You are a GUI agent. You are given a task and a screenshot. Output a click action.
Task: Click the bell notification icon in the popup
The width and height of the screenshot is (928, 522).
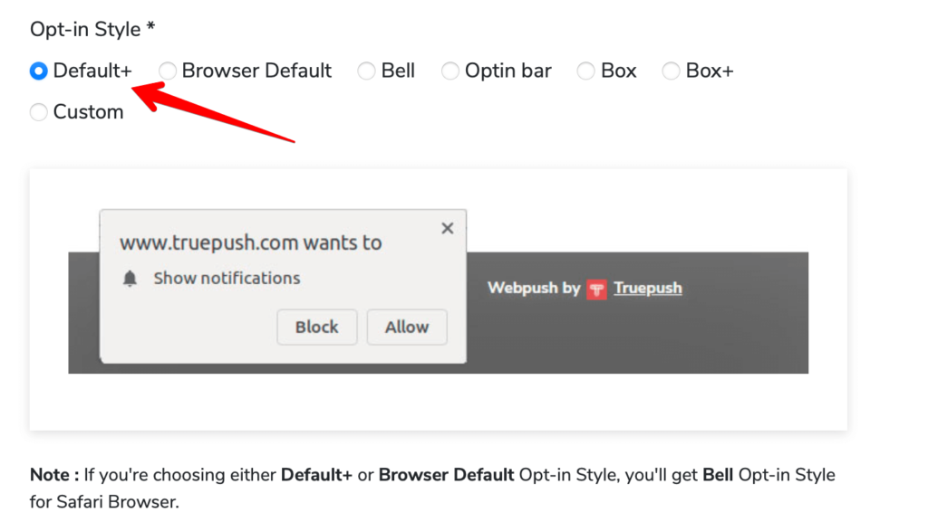[x=129, y=279]
